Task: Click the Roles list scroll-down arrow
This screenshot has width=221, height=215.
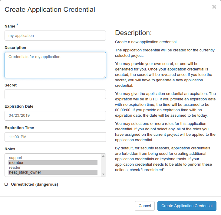Action: (x=104, y=174)
